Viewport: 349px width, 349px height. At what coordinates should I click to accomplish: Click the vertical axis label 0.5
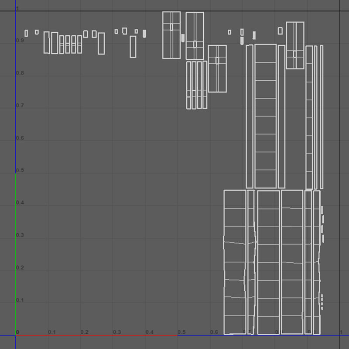point(20,170)
